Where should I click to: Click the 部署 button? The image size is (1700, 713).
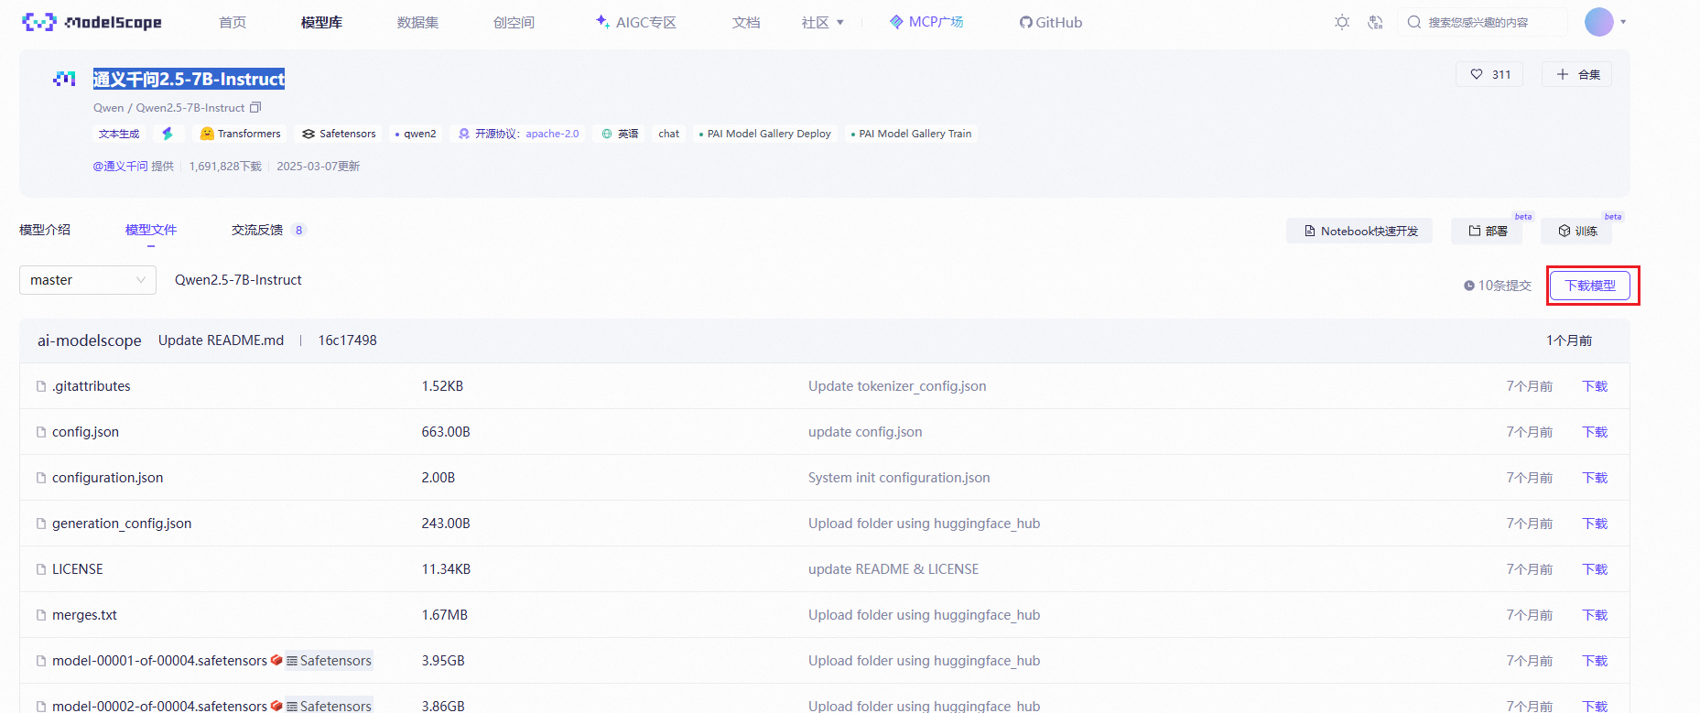coord(1488,231)
